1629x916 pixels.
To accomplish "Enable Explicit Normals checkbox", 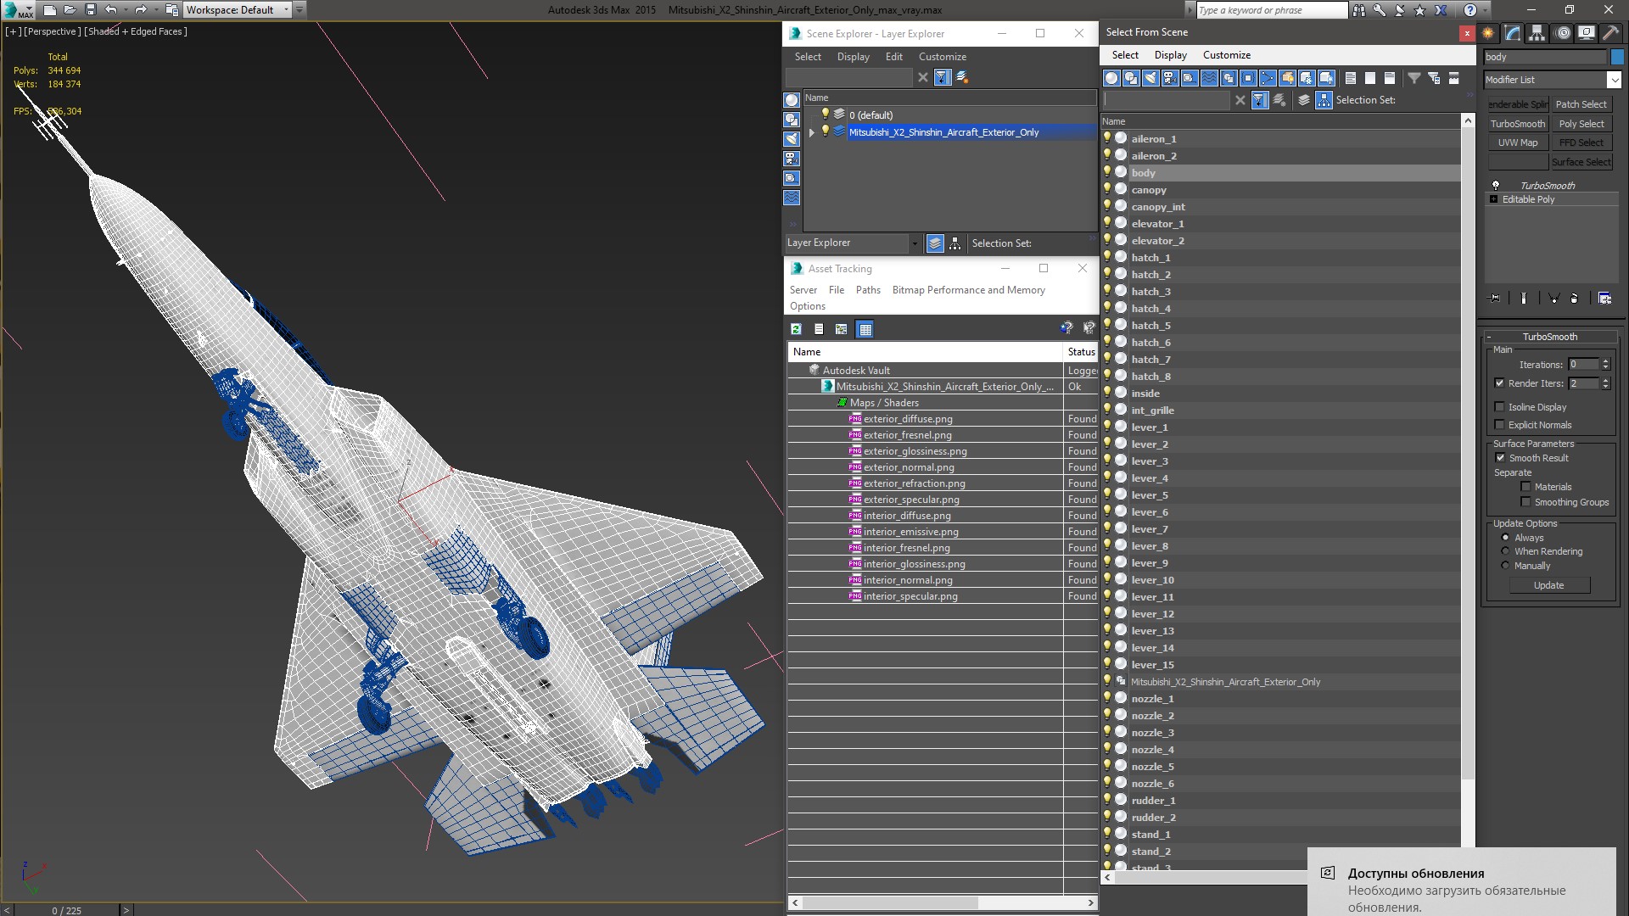I will [x=1499, y=425].
